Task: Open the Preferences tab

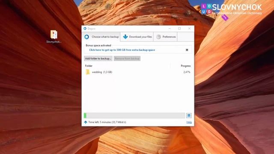Action: coord(166,37)
